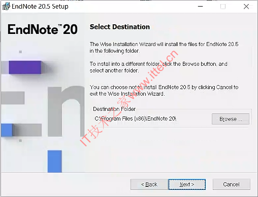Click the grayed-out maximize button
258x197 pixels.
[223, 7]
